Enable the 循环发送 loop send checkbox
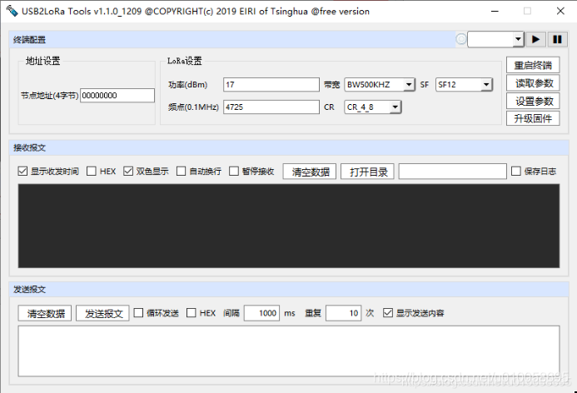577x393 pixels. point(138,313)
